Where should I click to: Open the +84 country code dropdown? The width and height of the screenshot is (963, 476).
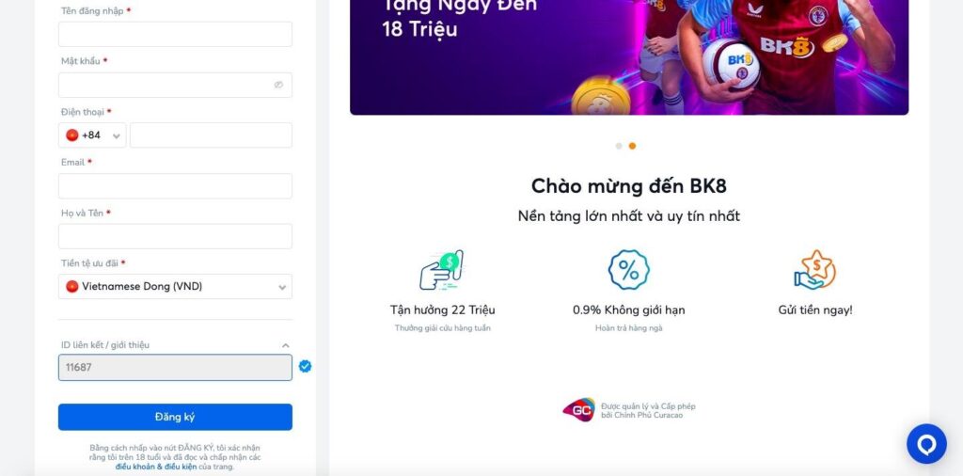click(x=92, y=135)
